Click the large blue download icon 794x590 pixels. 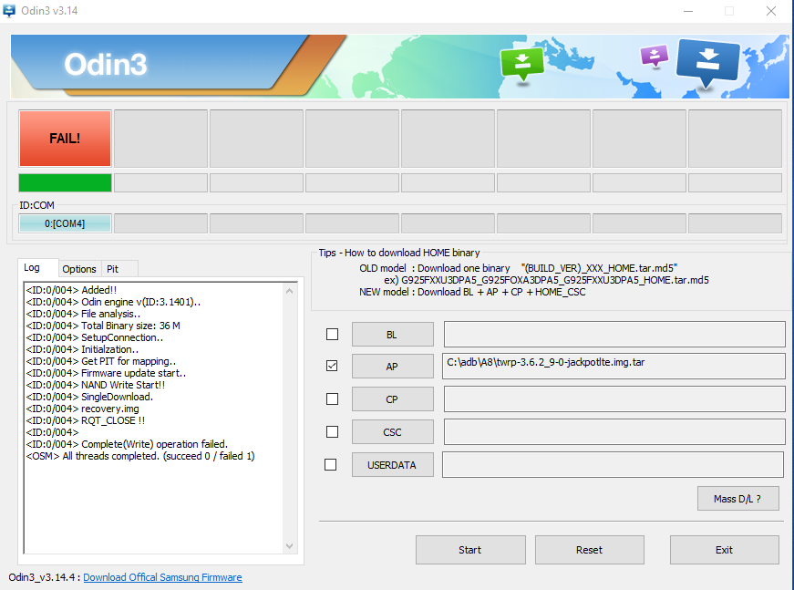[x=707, y=62]
